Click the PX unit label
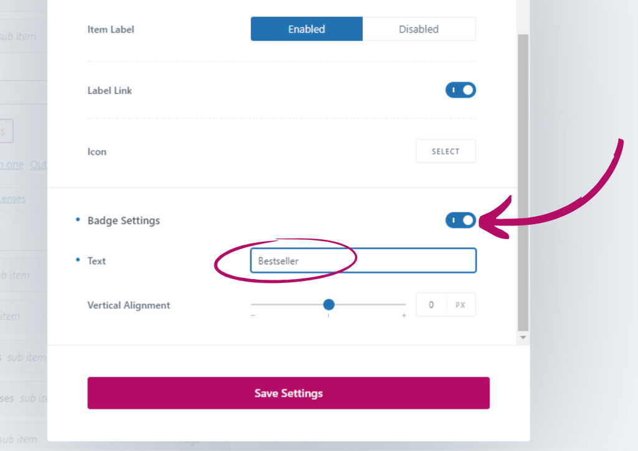Viewport: 638px width, 451px height. click(x=460, y=305)
